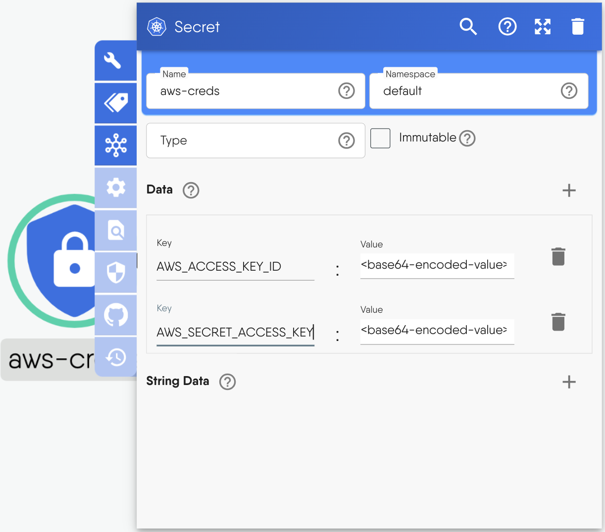Delete the AWS_ACCESS_KEY_ID row via trash icon
Image resolution: width=605 pixels, height=532 pixels.
(558, 256)
